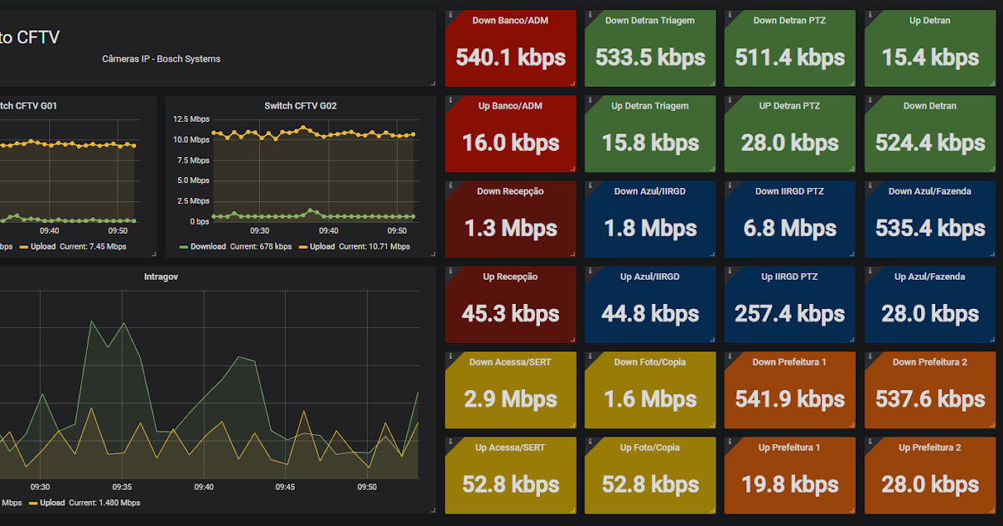1003x526 pixels.
Task: Click the info icon on Up Detran panel
Action: click(x=869, y=14)
